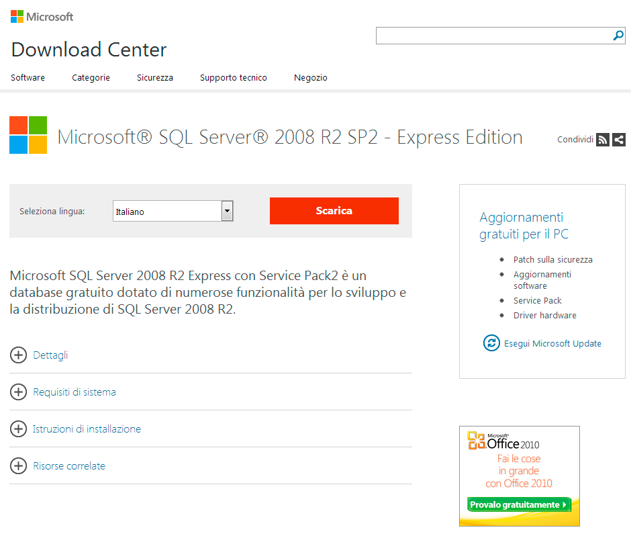Click Aggiornamenti gratuiti per il PC heading
The height and width of the screenshot is (540, 631).
[x=524, y=226]
